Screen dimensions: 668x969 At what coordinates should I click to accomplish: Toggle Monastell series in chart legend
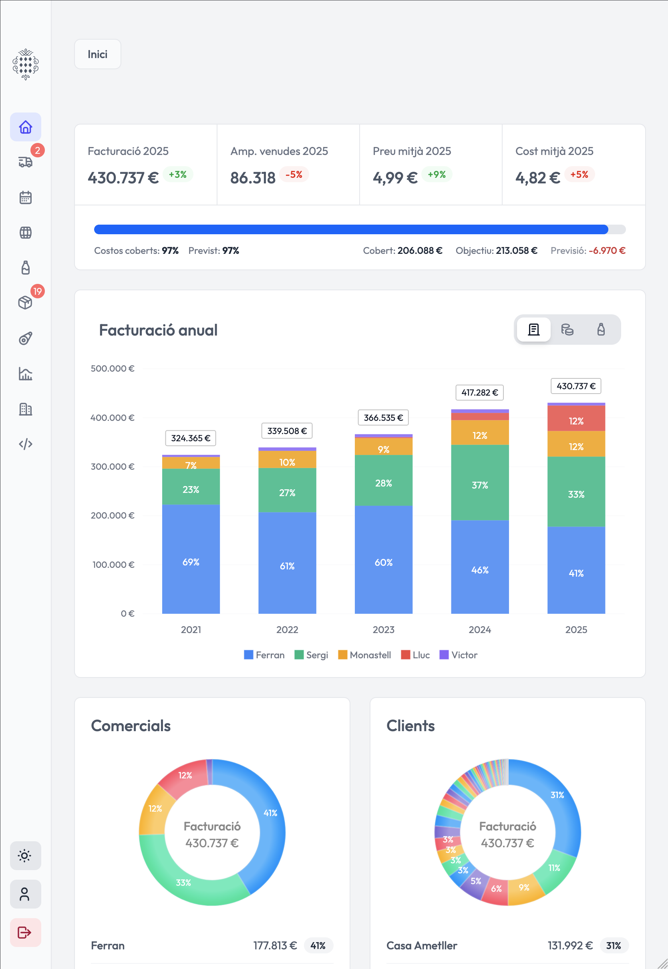(364, 655)
